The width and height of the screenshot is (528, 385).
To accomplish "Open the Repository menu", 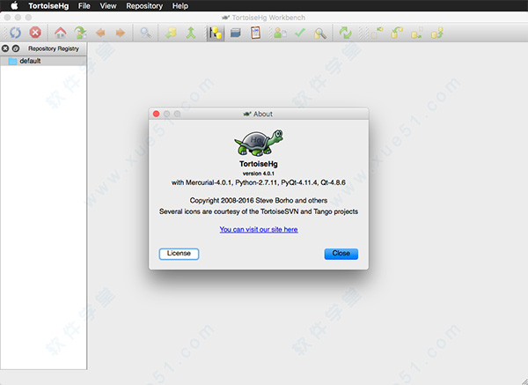I will (x=144, y=6).
